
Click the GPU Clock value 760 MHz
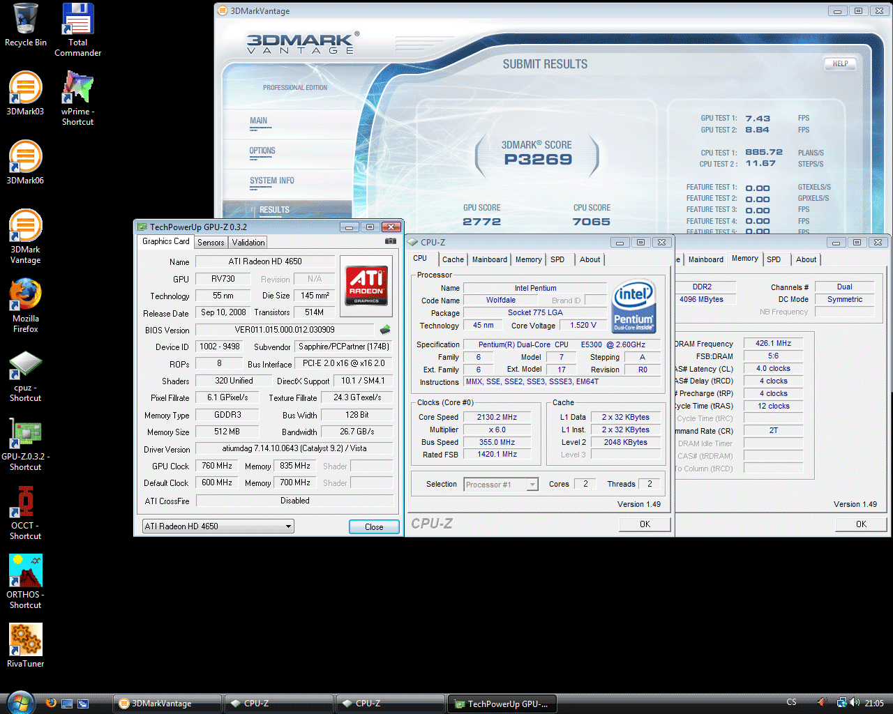pos(217,466)
